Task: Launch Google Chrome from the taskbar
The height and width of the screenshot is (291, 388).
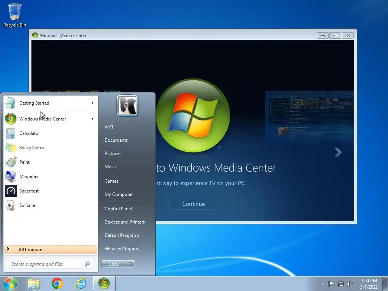Action: tap(57, 283)
